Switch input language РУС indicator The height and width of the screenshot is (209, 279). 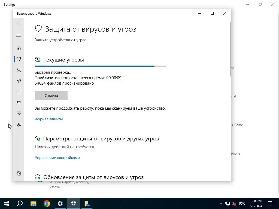click(242, 204)
